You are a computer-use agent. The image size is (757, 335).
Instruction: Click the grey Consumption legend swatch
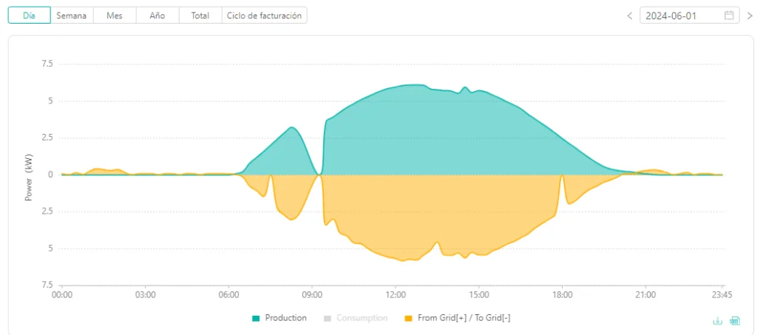point(327,318)
